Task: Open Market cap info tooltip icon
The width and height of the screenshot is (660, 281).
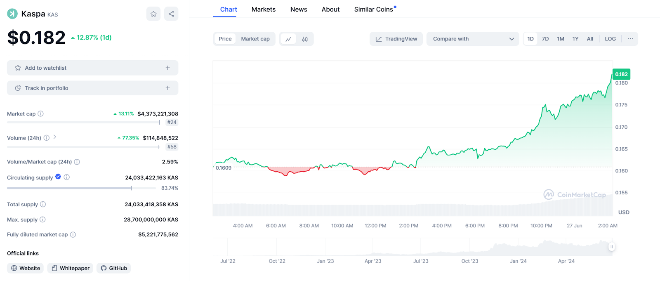Action: (40, 114)
